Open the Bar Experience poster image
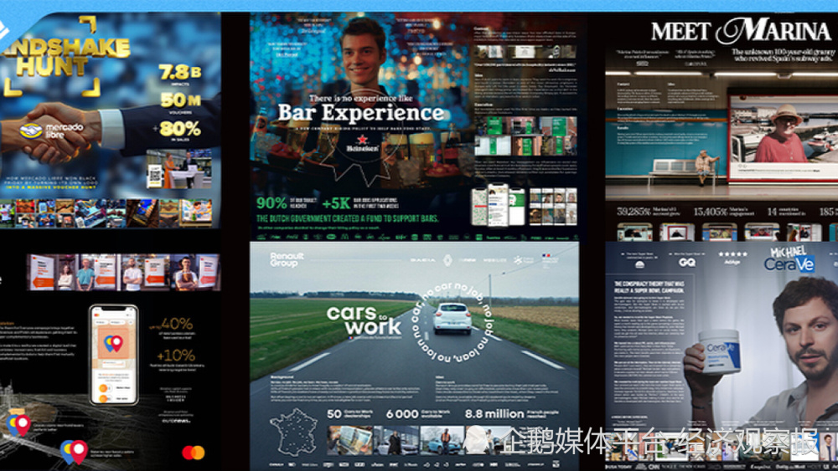838x471 pixels. (414, 126)
